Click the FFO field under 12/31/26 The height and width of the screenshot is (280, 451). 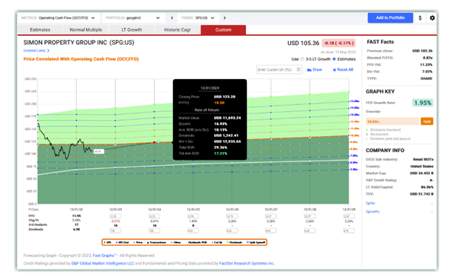(x=232, y=216)
